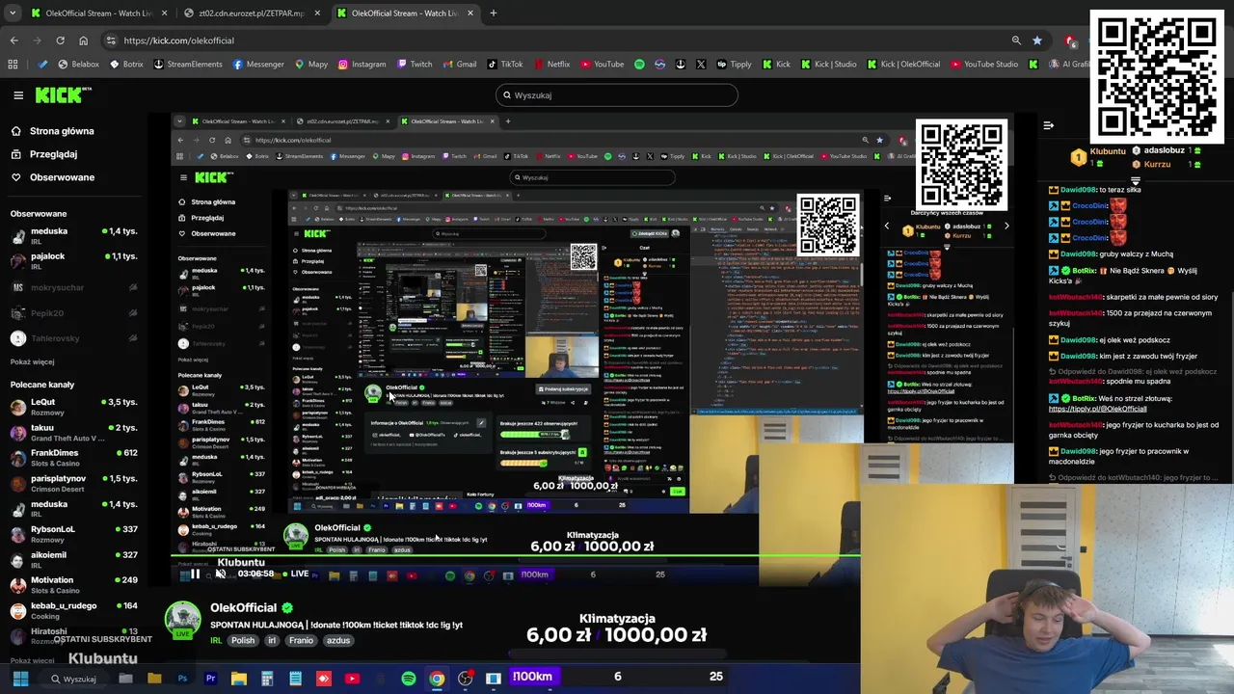Reload the current page
The height and width of the screenshot is (694, 1234).
(60, 40)
